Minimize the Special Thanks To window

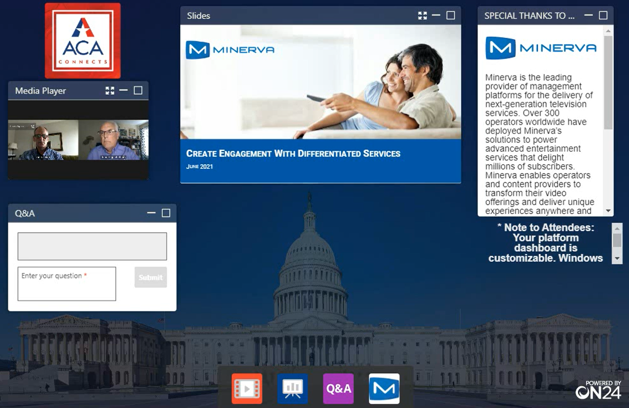(588, 15)
